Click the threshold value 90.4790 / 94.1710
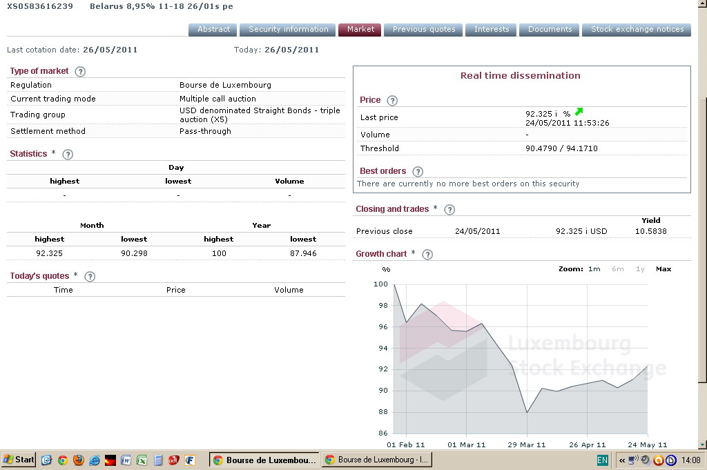The image size is (707, 470). 561,148
